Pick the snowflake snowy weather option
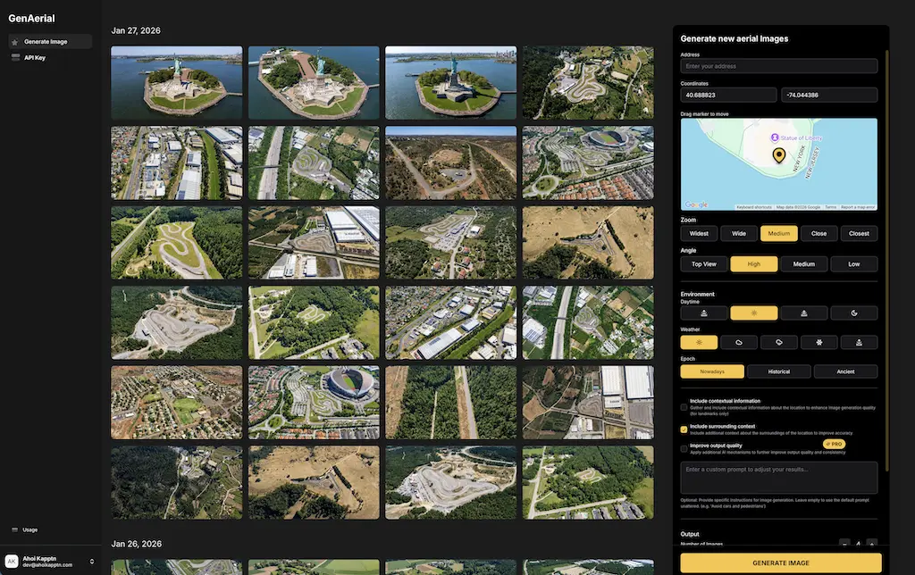The height and width of the screenshot is (575, 915). [819, 342]
